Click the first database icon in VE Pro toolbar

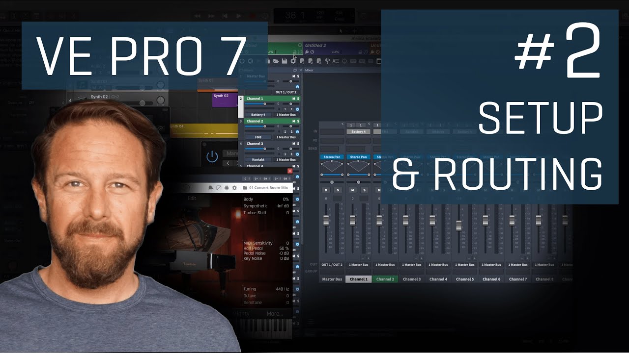(302, 61)
